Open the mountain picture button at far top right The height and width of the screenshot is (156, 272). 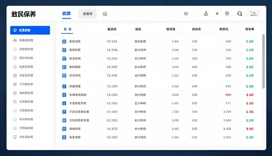pos(253,14)
